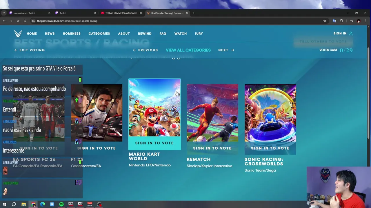The height and width of the screenshot is (208, 371).
Task: Open Spotify from the taskbar
Action: coord(61,204)
